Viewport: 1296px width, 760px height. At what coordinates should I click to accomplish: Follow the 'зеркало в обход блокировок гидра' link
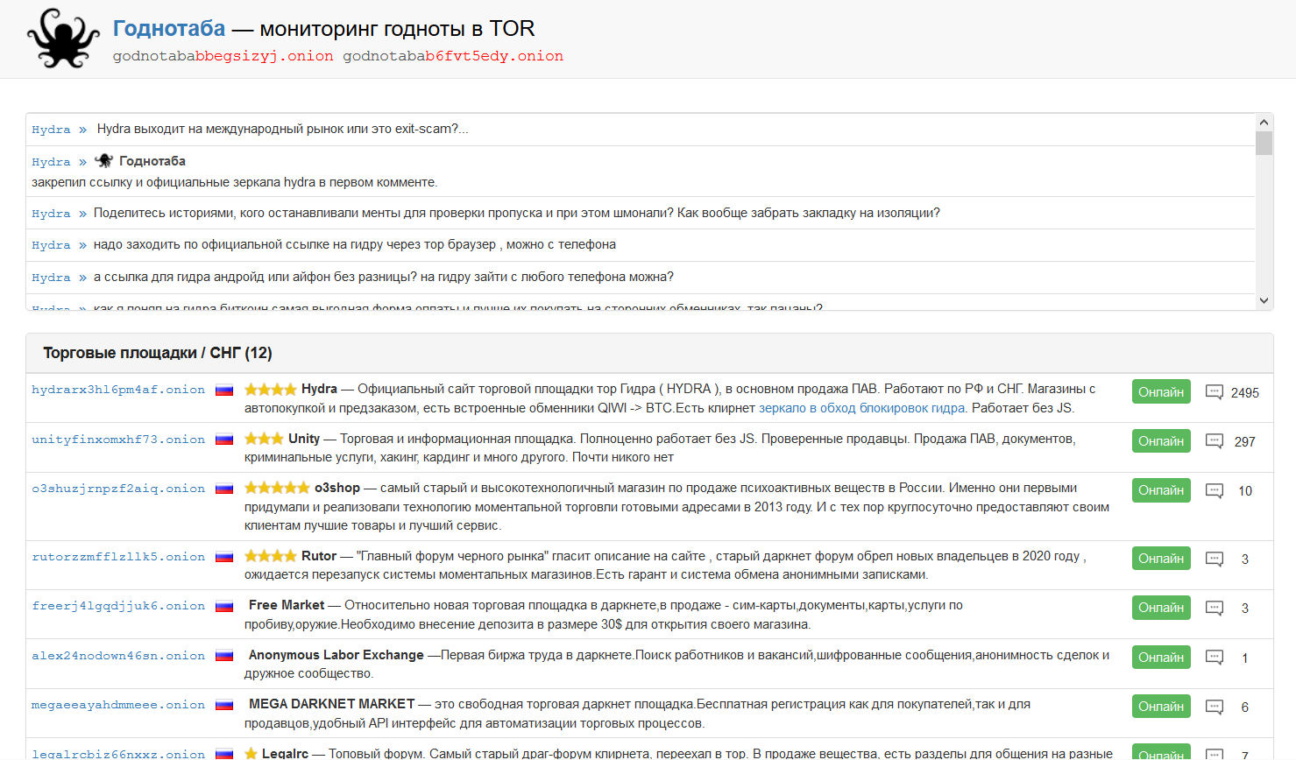[861, 408]
